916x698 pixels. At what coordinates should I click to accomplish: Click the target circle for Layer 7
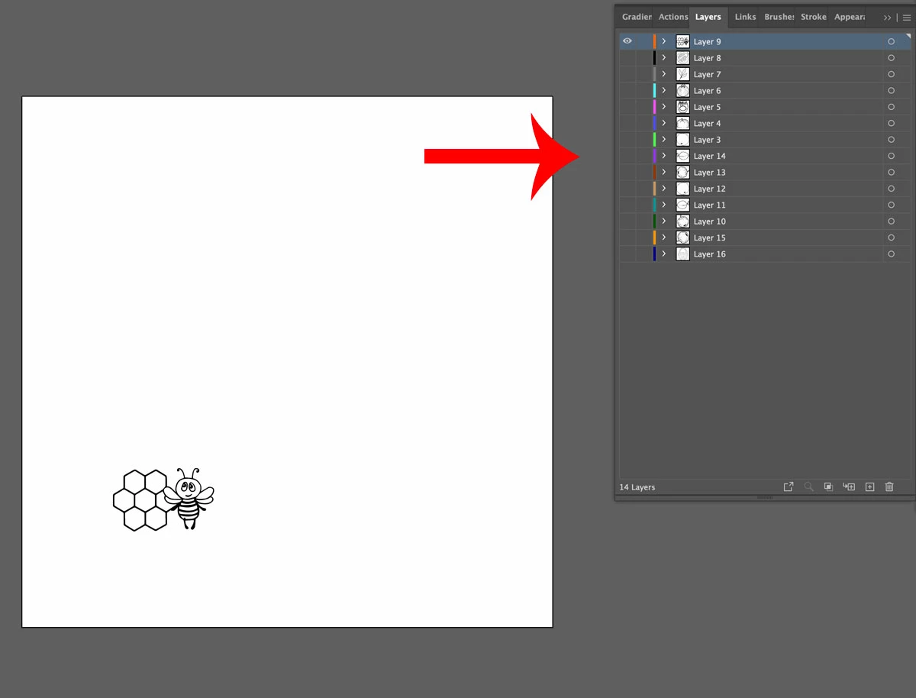coord(891,75)
